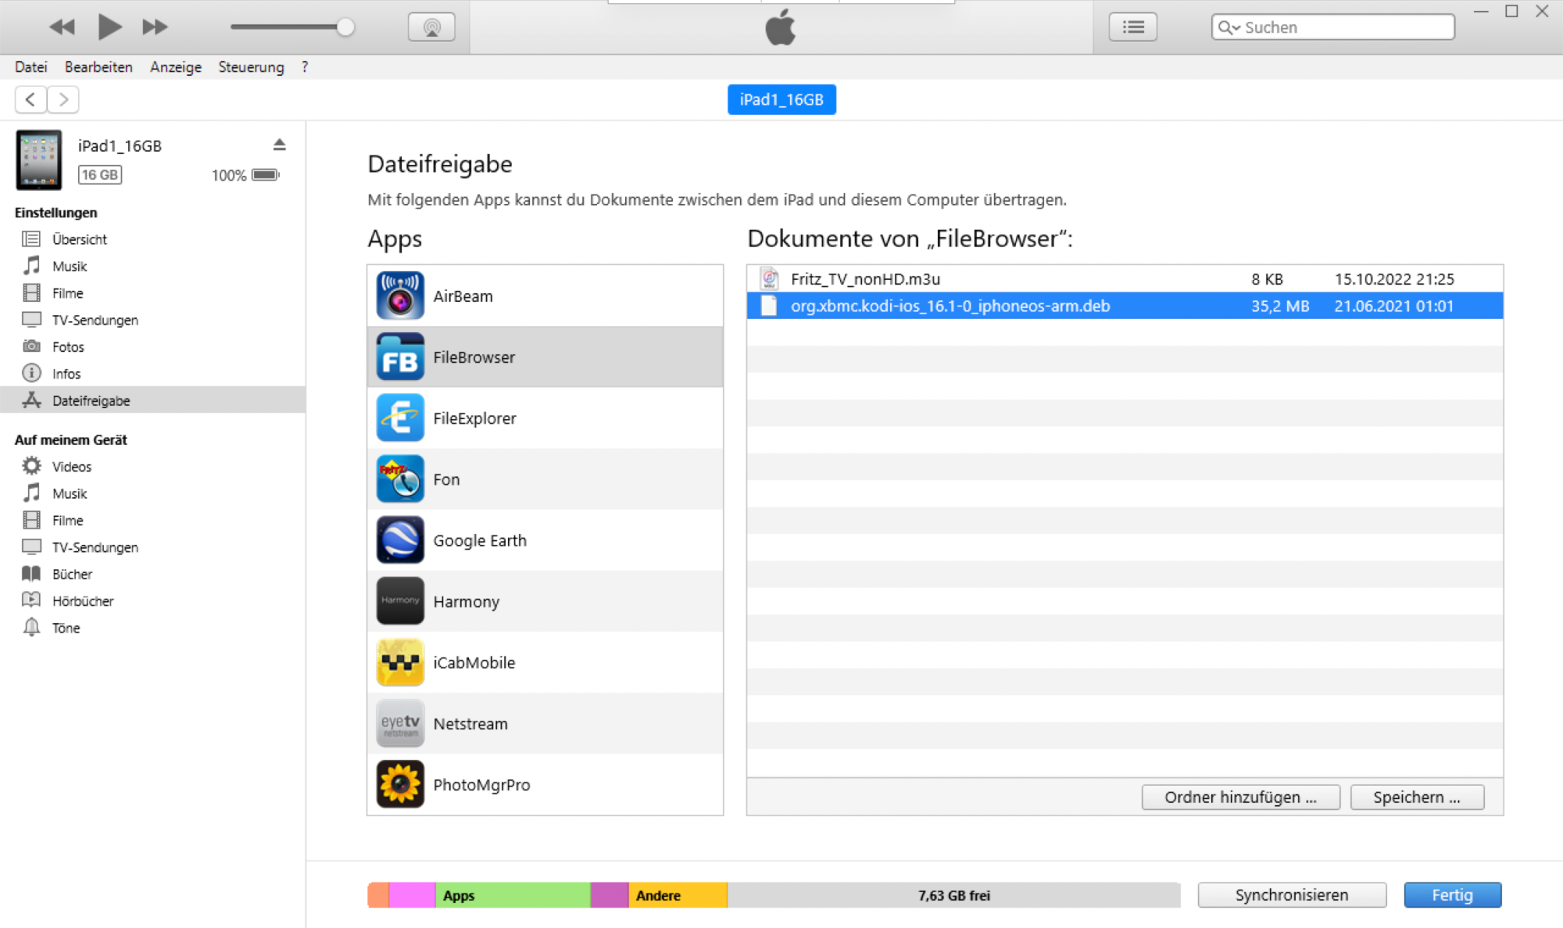
Task: Navigate forward with the right chevron
Action: pyautogui.click(x=63, y=99)
